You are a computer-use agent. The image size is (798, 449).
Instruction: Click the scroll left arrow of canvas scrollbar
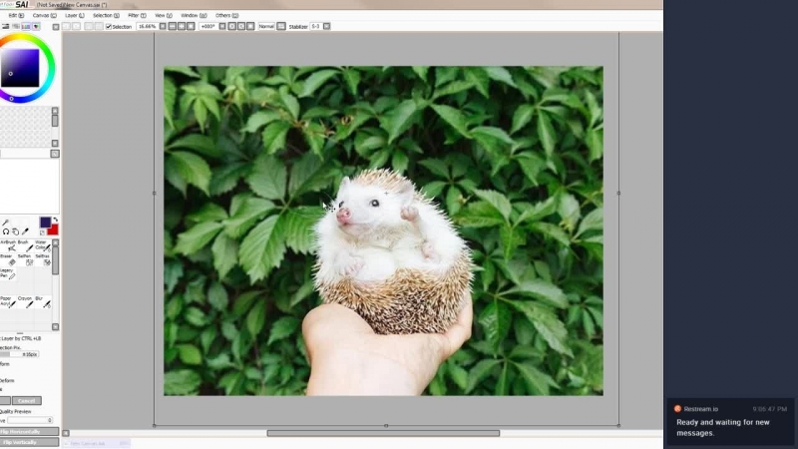tap(66, 433)
